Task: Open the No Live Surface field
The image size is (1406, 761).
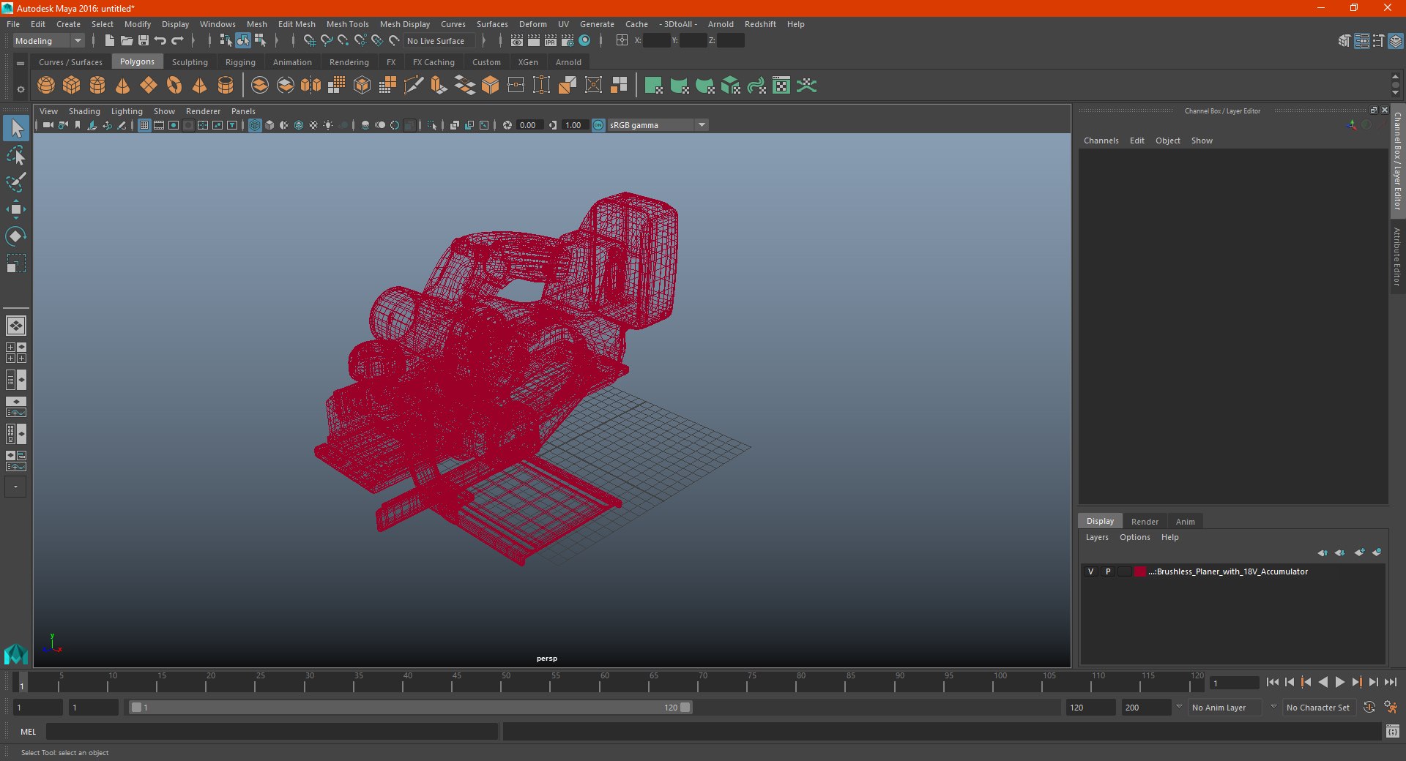Action: [439, 41]
